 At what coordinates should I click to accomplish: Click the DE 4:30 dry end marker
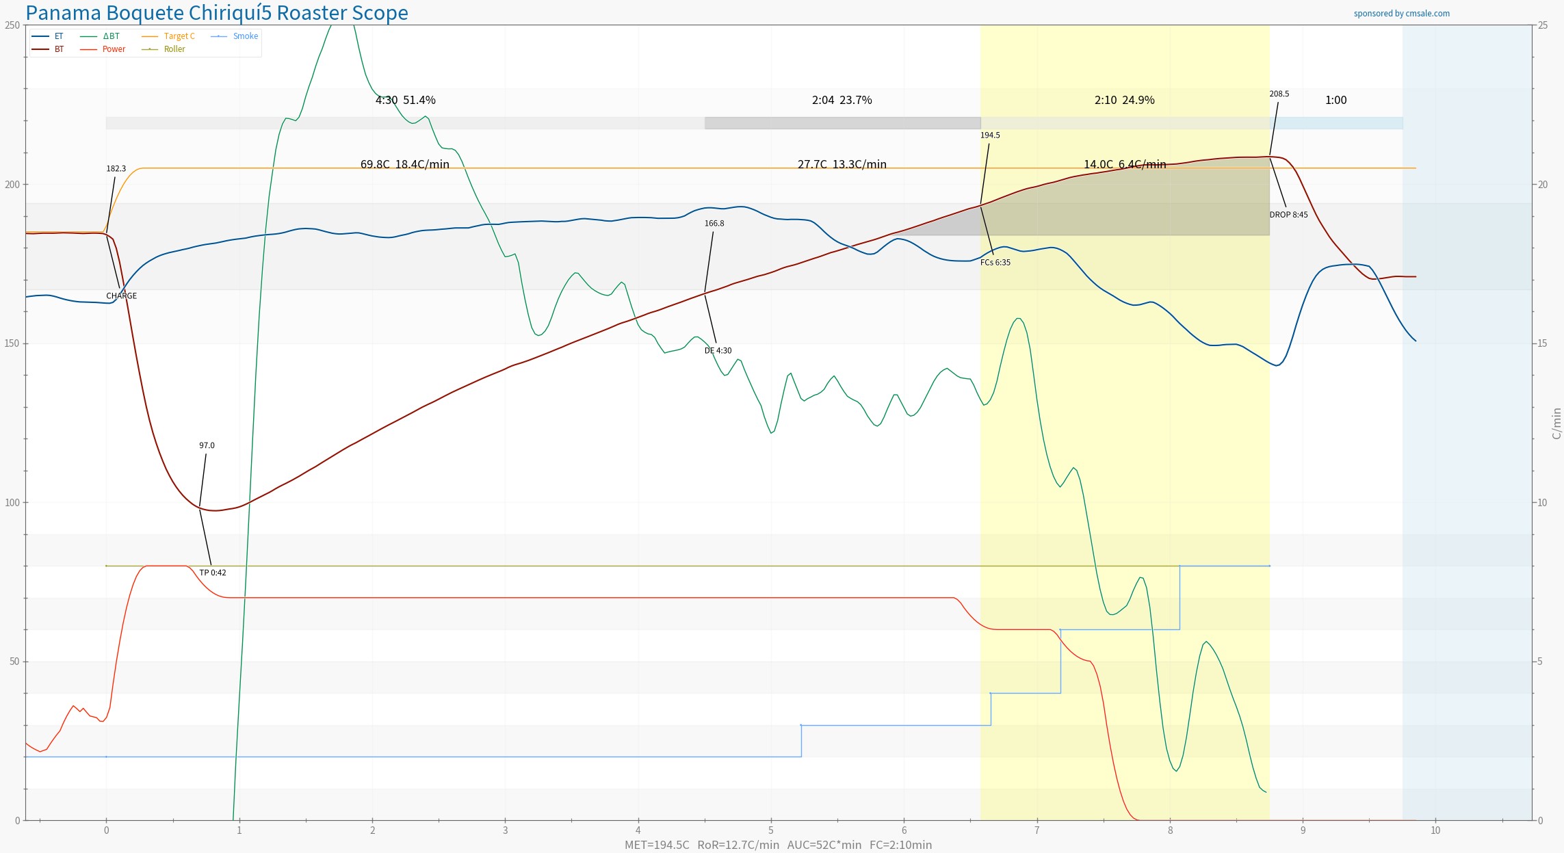718,351
